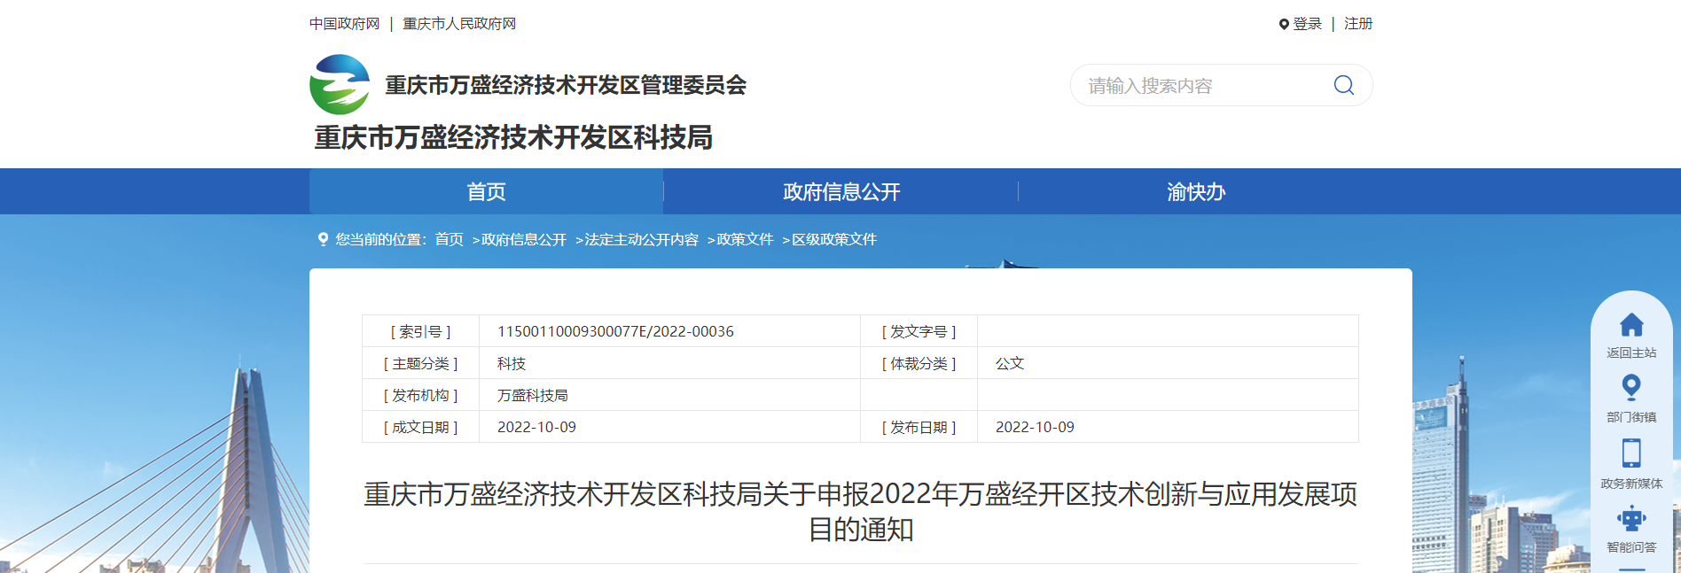Select 区级政策文件 breadcrumb link
The image size is (1681, 573).
pos(833,240)
